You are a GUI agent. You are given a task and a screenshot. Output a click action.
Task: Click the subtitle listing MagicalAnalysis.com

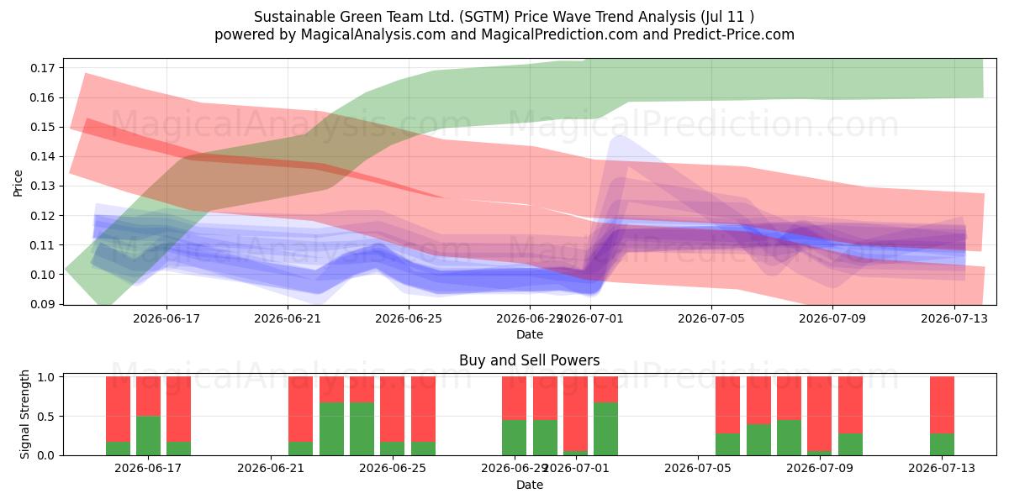coord(504,34)
